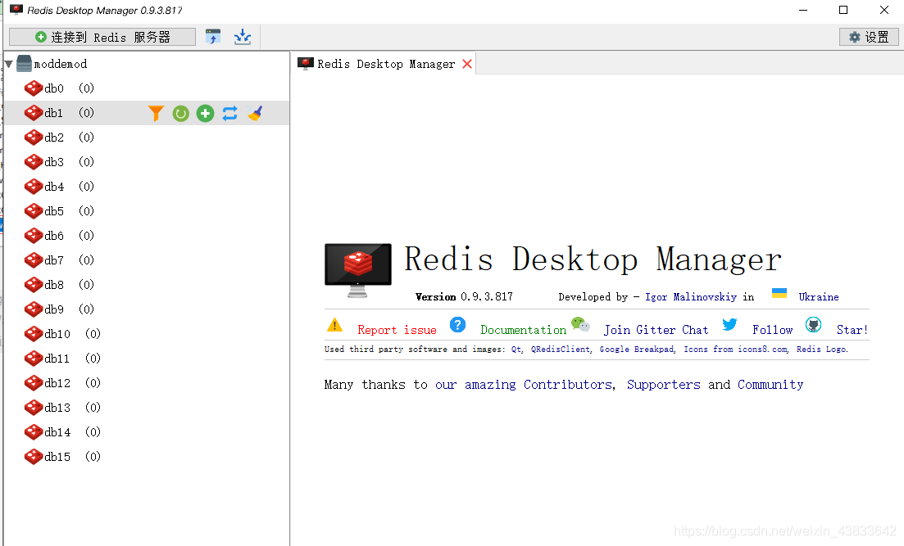Click the chat bubbles icon
904x546 pixels.
tap(580, 324)
